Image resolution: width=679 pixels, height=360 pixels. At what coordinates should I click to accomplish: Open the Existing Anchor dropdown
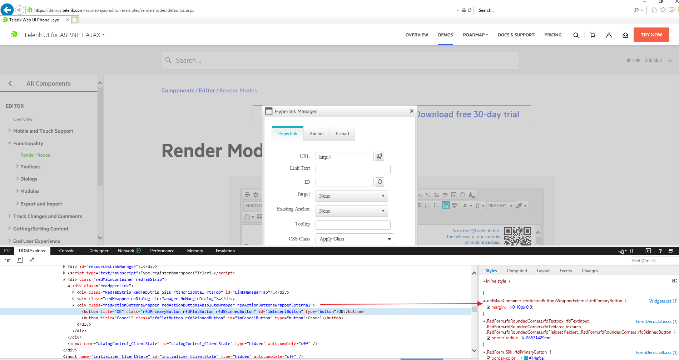coord(352,211)
